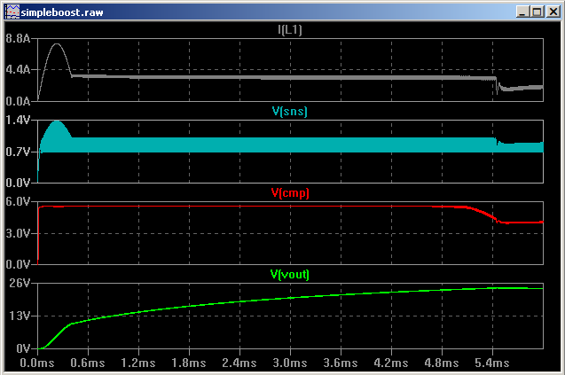Click the 8.8A axis label

pos(18,38)
